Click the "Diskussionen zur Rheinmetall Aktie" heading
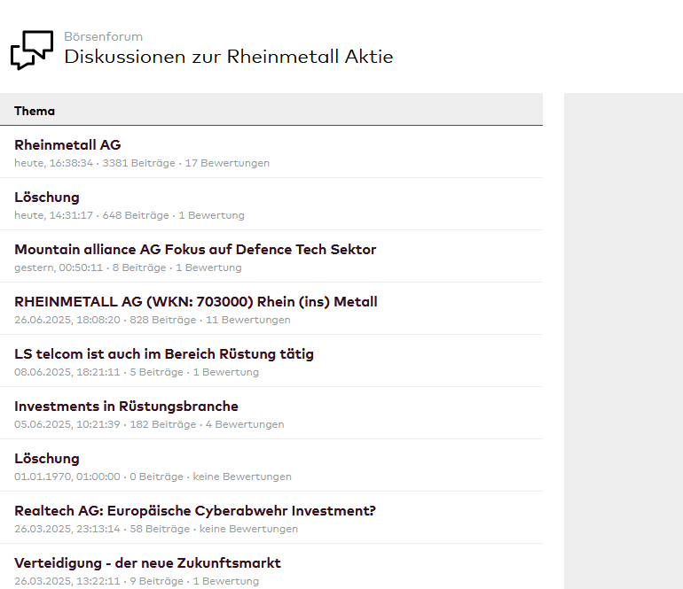This screenshot has height=589, width=683. point(228,58)
